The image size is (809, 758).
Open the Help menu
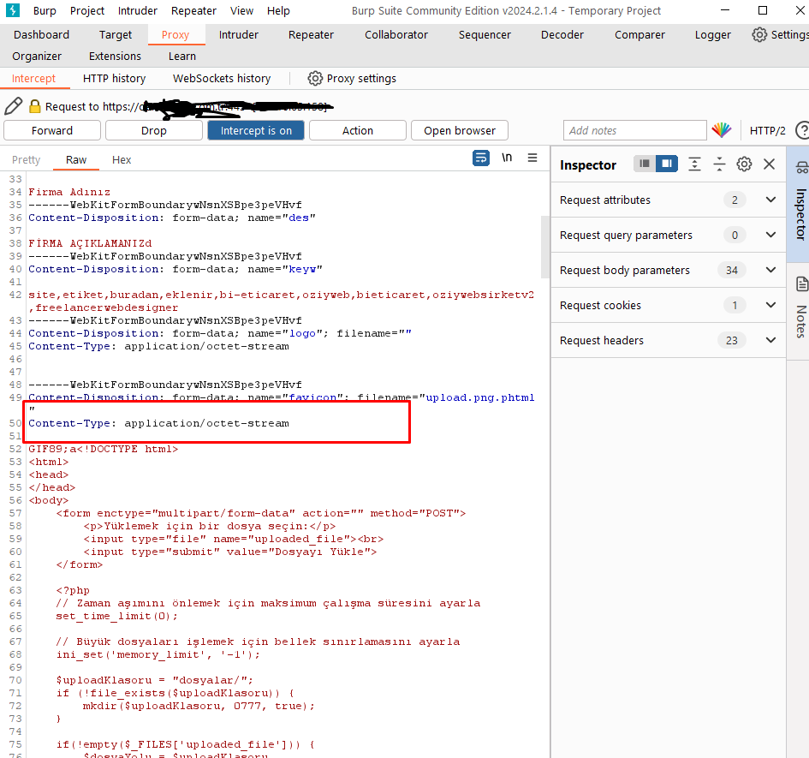pos(278,11)
